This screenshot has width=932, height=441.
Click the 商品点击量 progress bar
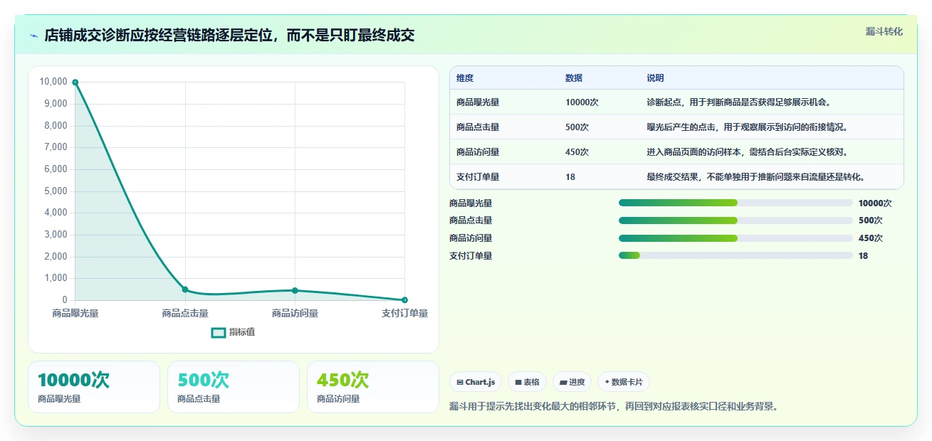pos(735,220)
